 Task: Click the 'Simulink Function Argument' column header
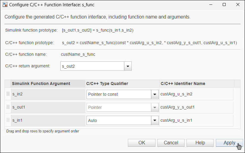click(x=48, y=84)
